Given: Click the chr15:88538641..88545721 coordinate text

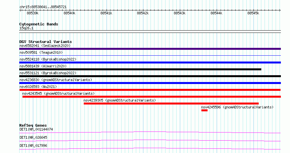Looking at the screenshot, I should (43, 7).
